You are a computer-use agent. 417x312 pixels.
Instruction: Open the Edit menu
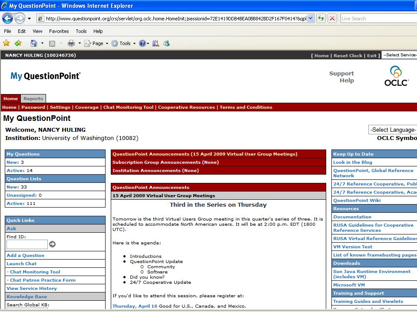tap(22, 31)
